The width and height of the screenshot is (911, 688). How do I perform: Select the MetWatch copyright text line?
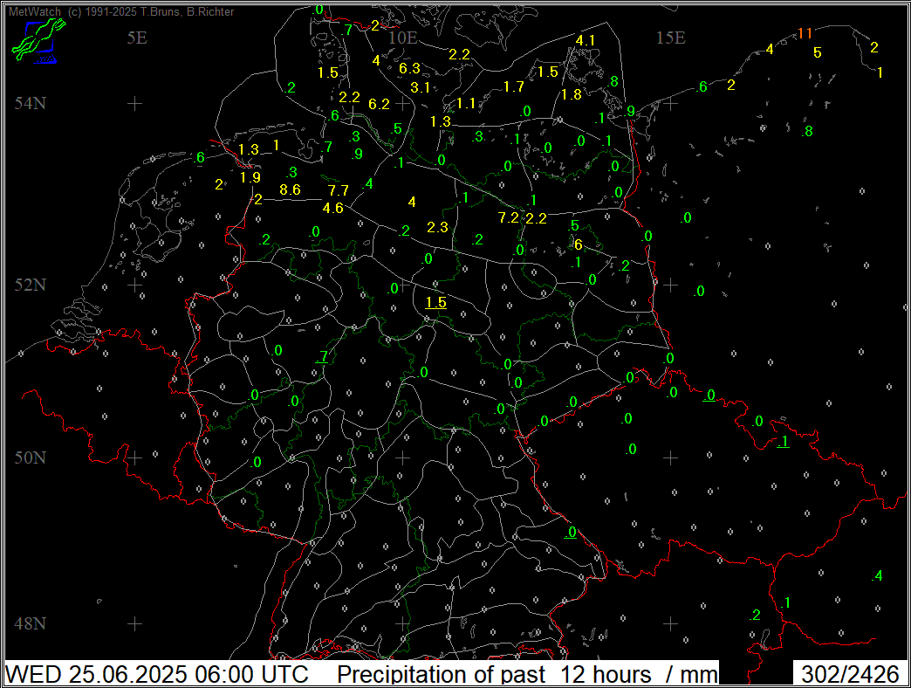click(121, 11)
